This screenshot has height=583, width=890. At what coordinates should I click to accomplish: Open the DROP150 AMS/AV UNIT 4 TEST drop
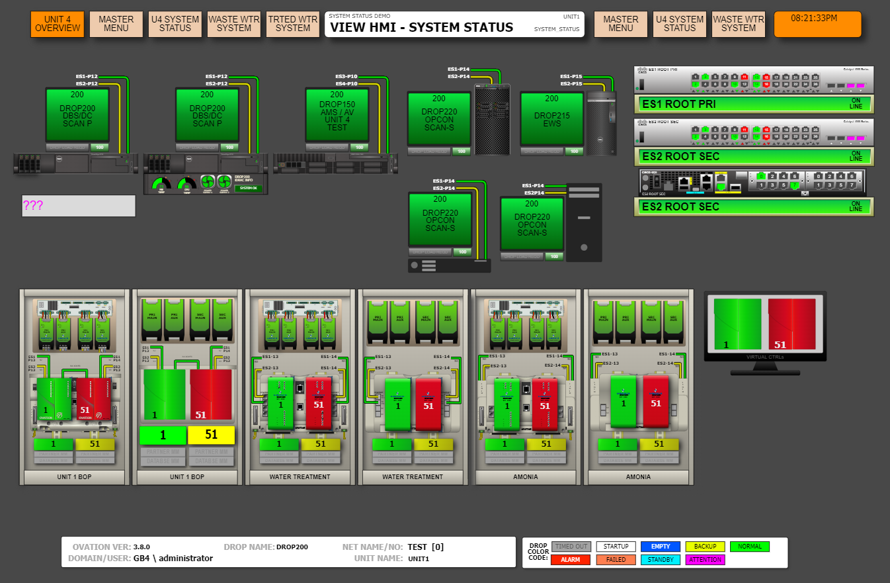tap(336, 116)
